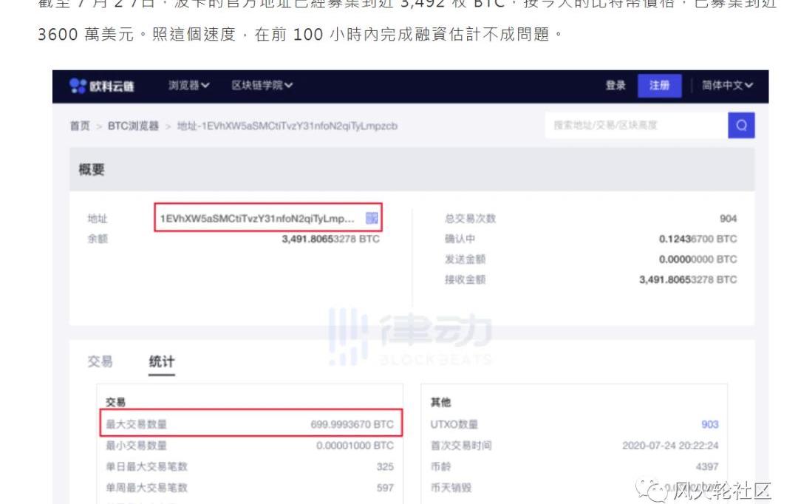
Task: Click the 概要 section heading
Action: [92, 169]
